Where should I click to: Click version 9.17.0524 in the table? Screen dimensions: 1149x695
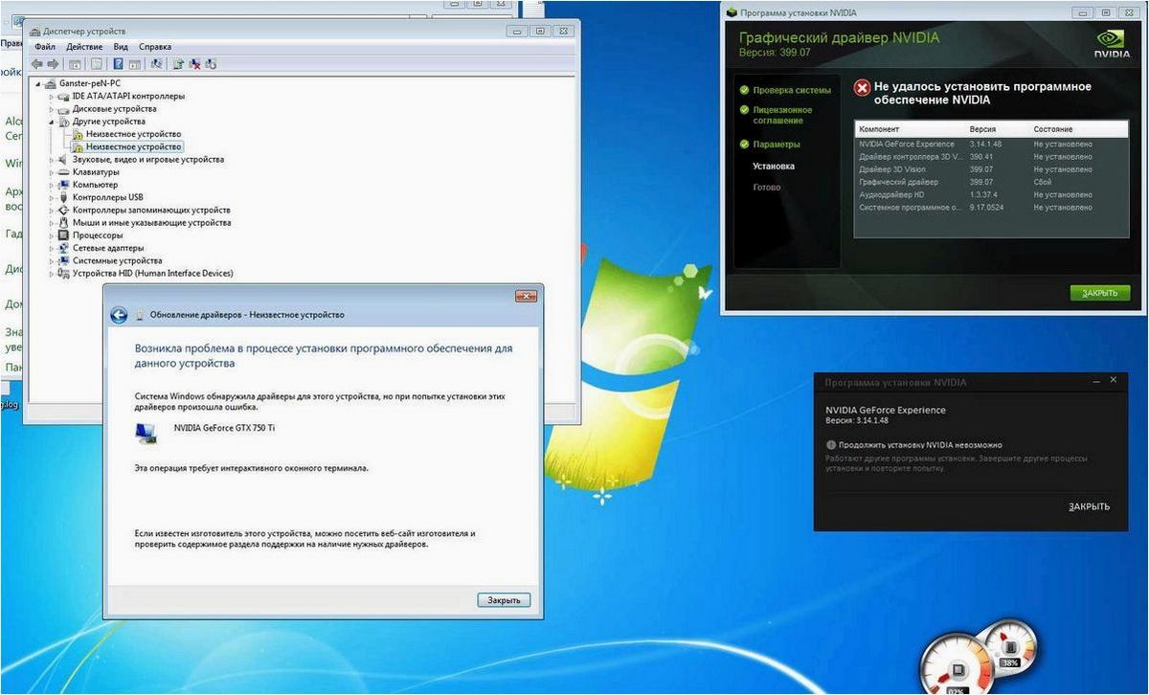click(x=986, y=207)
